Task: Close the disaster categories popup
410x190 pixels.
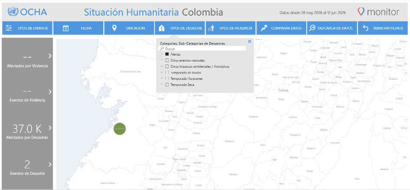Action: [249, 41]
